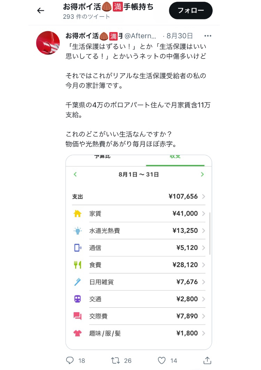Screen dimensions: 261x370
Task: Expand the 通信 ¥5,120 row chevron
Action: pos(204,248)
